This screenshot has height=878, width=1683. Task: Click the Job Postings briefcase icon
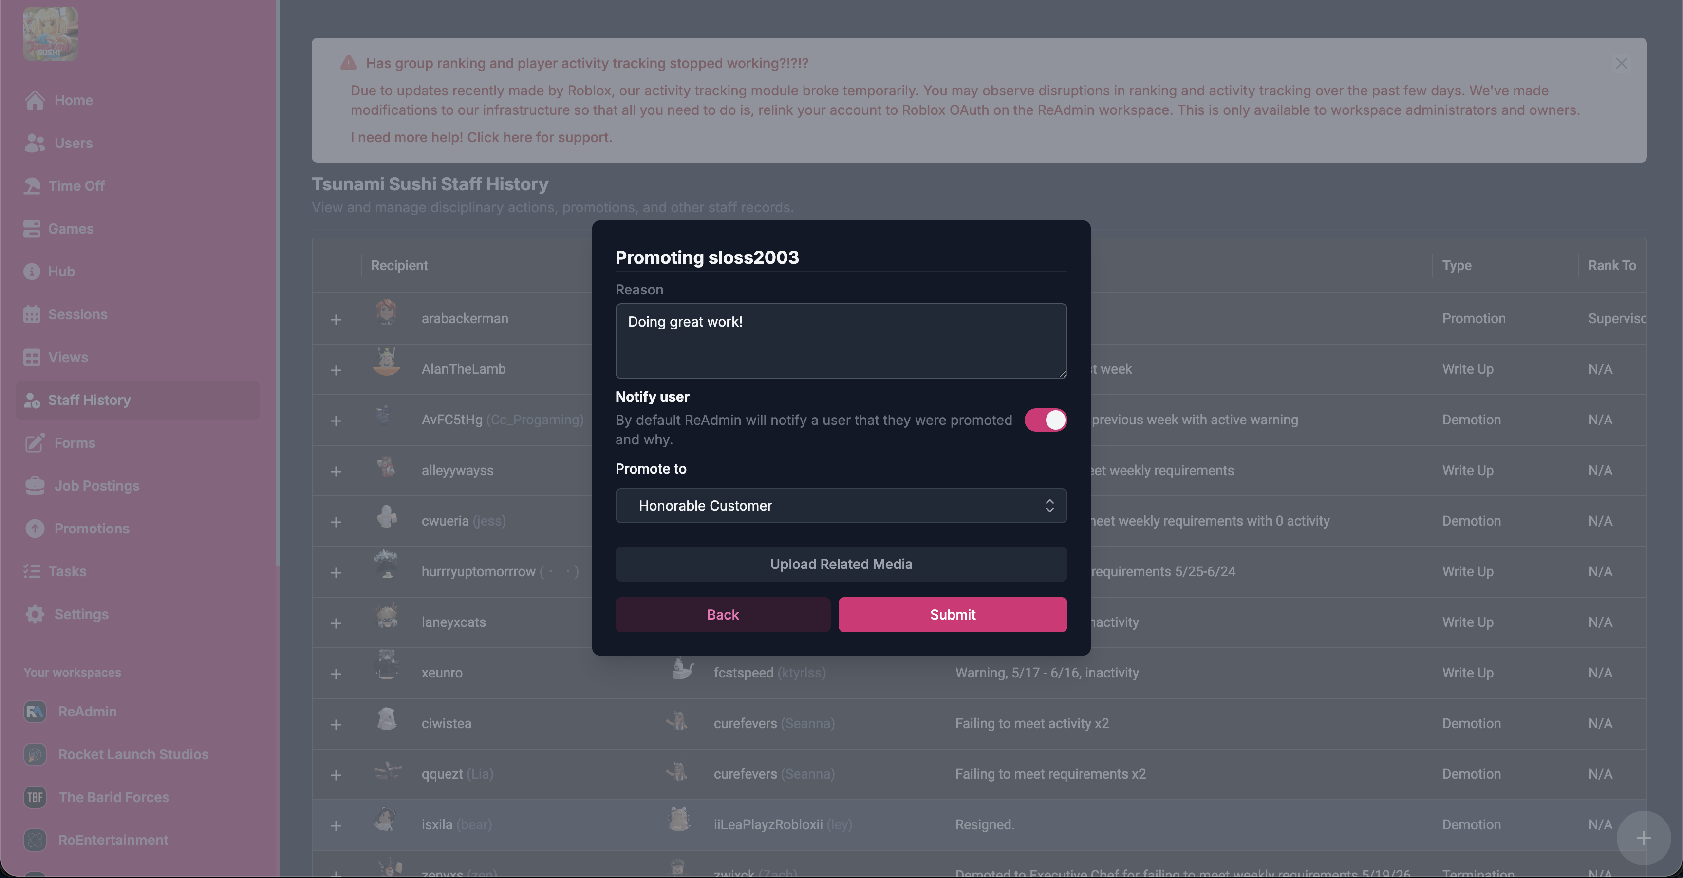point(35,486)
